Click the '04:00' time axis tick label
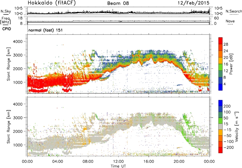The height and width of the screenshot is (168, 242). pyautogui.click(x=58, y=162)
